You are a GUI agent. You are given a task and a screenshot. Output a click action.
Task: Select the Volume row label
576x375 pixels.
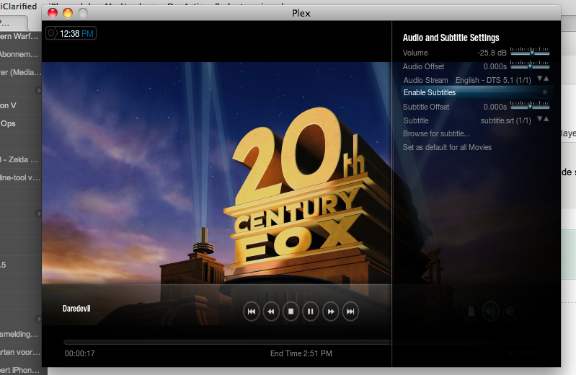point(415,53)
